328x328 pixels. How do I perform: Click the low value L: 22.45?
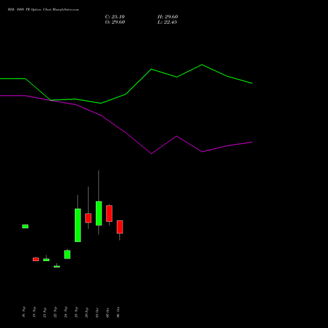point(167,22)
